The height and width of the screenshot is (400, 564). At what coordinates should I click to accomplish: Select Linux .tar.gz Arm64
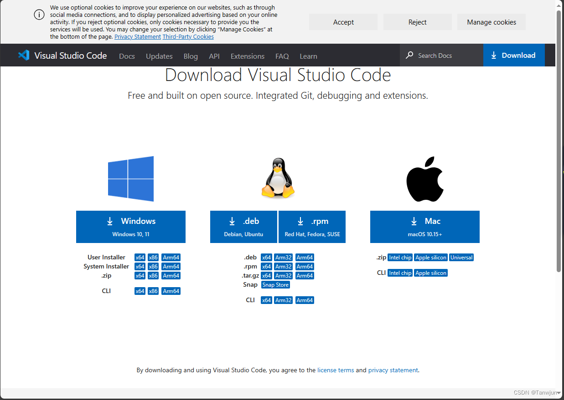(x=305, y=276)
